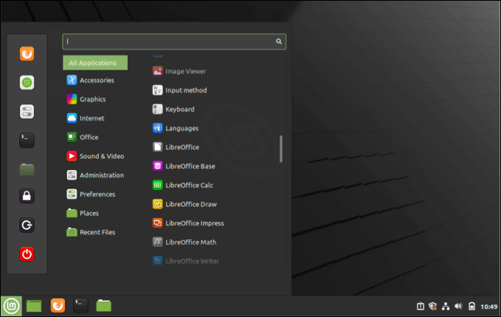Open the Sound & Video category
The width and height of the screenshot is (501, 317).
[x=95, y=156]
